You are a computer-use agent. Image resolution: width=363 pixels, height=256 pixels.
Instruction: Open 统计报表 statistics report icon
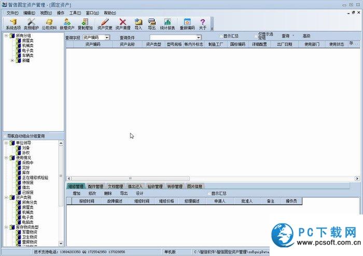click(167, 24)
